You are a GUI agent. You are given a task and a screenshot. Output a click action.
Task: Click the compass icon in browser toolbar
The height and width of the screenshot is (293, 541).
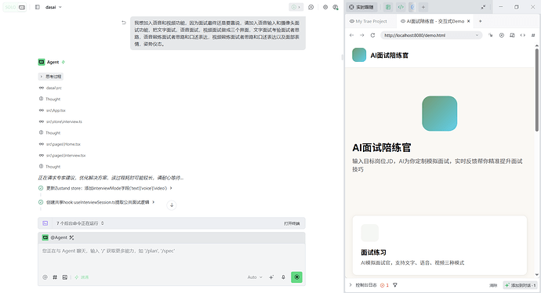pyautogui.click(x=502, y=35)
